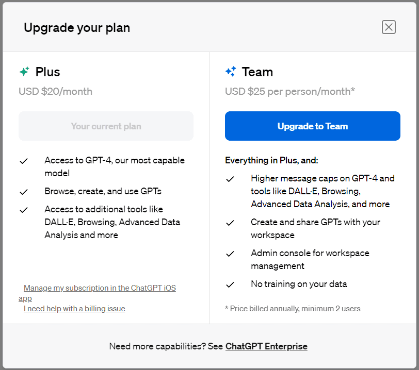Click the Upgrade to Team button

(x=312, y=126)
